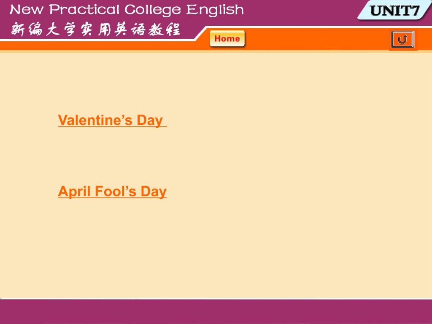Click the word "Fool's" in the second link
Screen dimensions: 432x324
pos(116,191)
